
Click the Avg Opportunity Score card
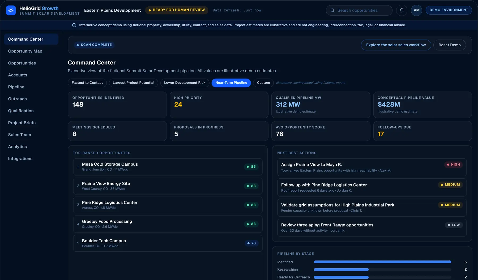click(x=321, y=131)
